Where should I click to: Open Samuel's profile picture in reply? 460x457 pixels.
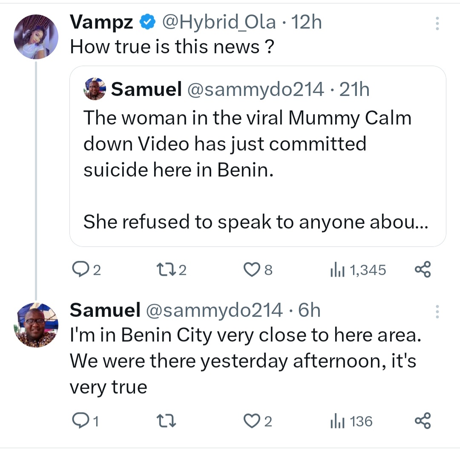(36, 325)
